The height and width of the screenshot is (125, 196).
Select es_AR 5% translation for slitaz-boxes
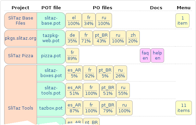(x=74, y=73)
